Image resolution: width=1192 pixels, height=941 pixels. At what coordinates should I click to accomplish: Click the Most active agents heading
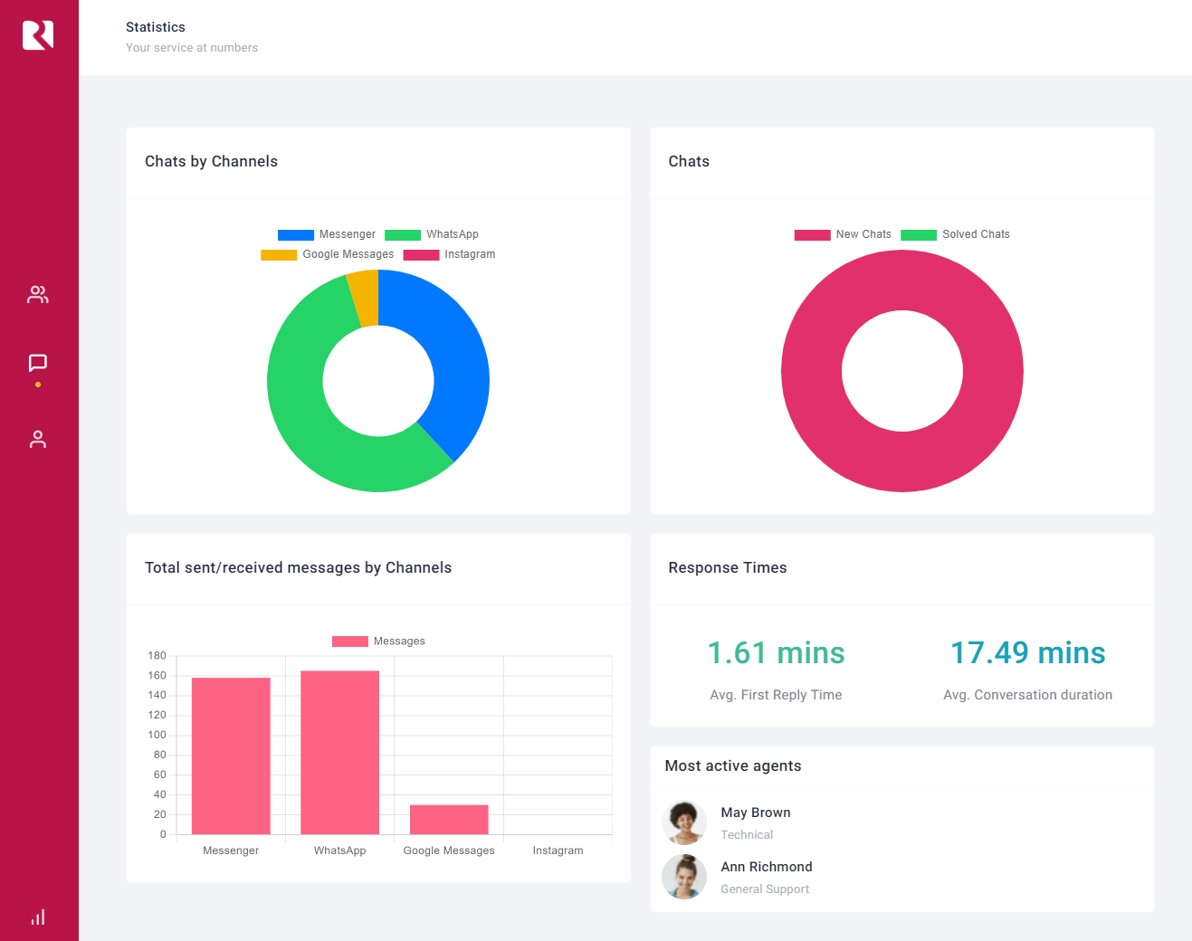point(733,765)
